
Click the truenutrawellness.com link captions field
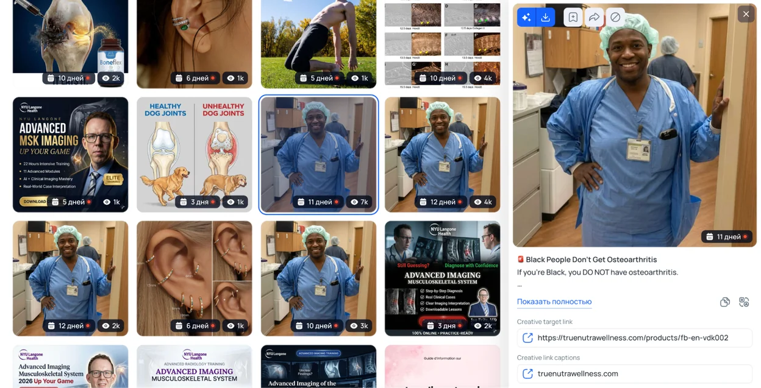click(x=635, y=373)
